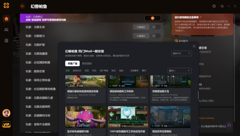Click the toolbox icon in left sidebar
This screenshot has width=240, height=136.
pyautogui.click(x=6, y=40)
